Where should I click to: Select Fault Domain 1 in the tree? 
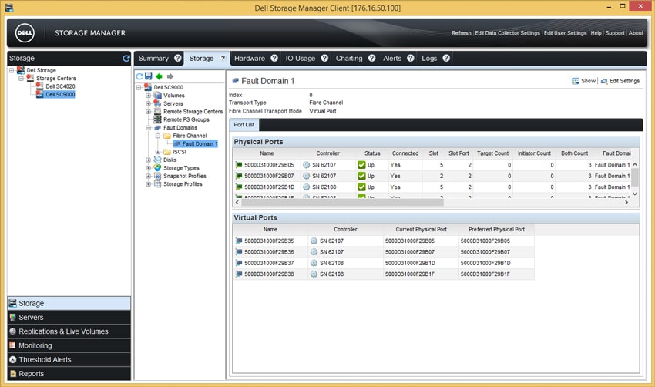200,143
